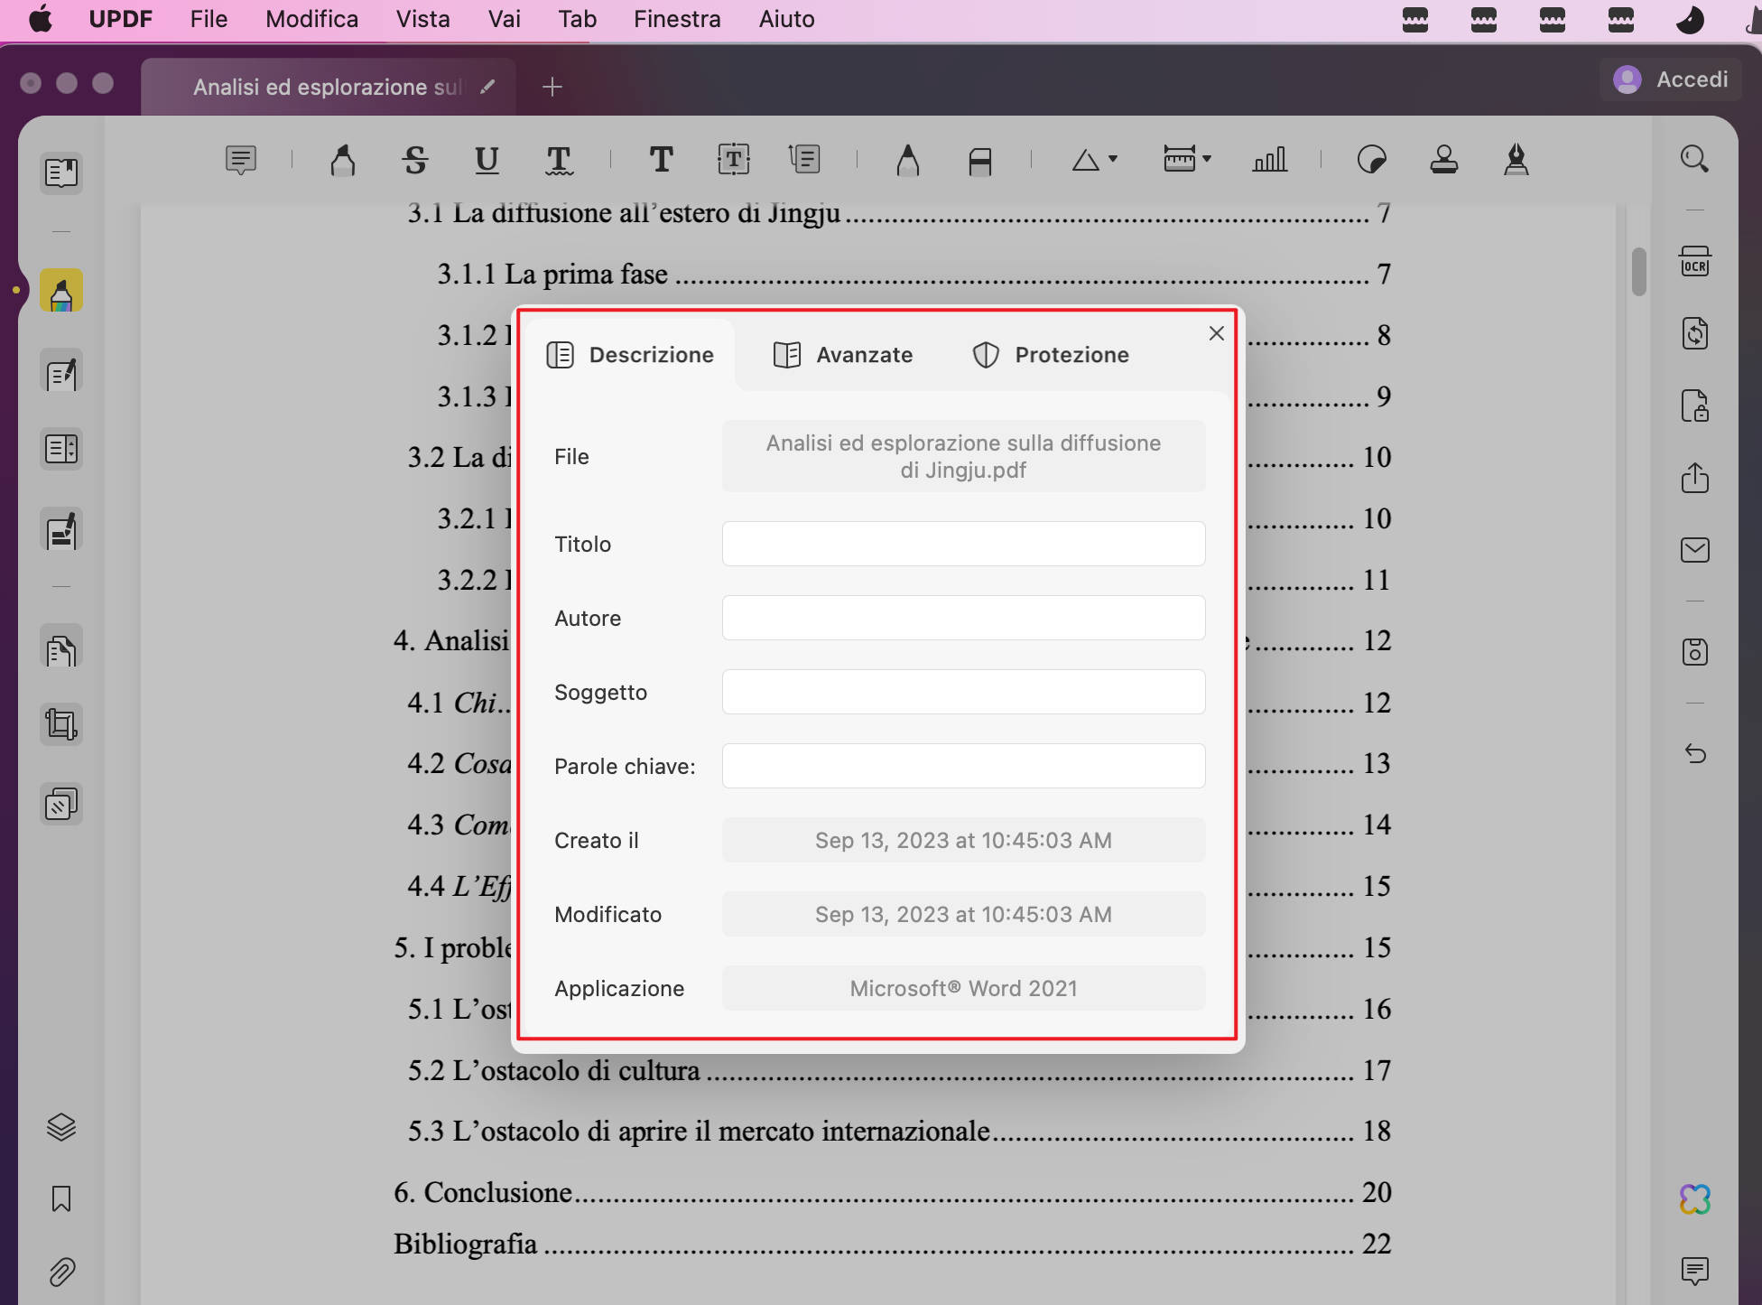The image size is (1762, 1305).
Task: Select the strikethrough tool
Action: point(415,161)
